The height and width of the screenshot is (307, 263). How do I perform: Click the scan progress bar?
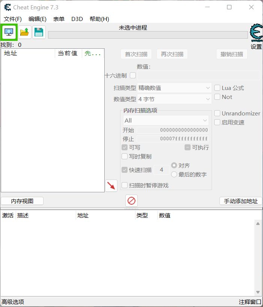(x=148, y=35)
